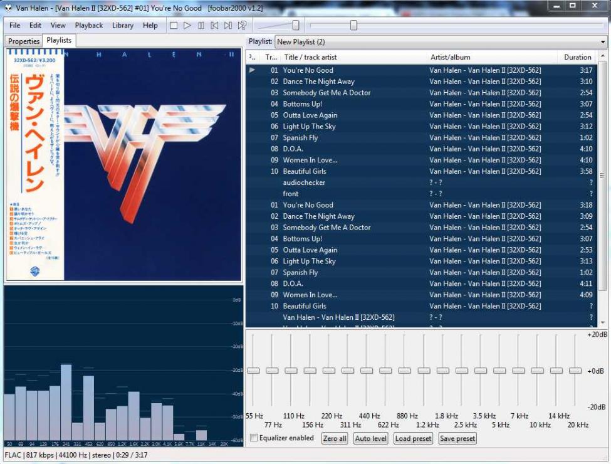The image size is (611, 464).
Task: Select the 08 D.O.A. row with duration 4:11
Action: (421, 284)
